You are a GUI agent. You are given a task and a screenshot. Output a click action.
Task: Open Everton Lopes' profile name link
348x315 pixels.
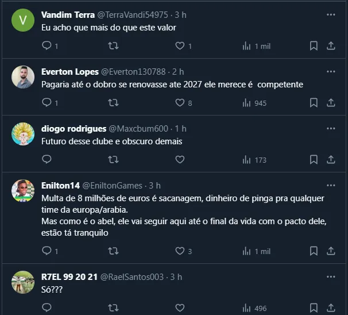tap(70, 72)
